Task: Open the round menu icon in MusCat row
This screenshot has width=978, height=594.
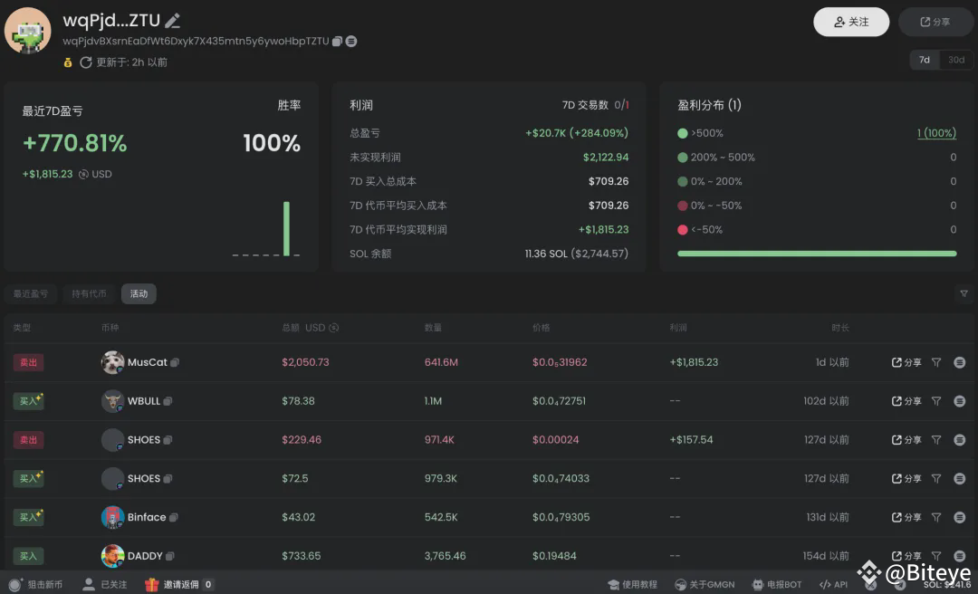Action: coord(959,362)
